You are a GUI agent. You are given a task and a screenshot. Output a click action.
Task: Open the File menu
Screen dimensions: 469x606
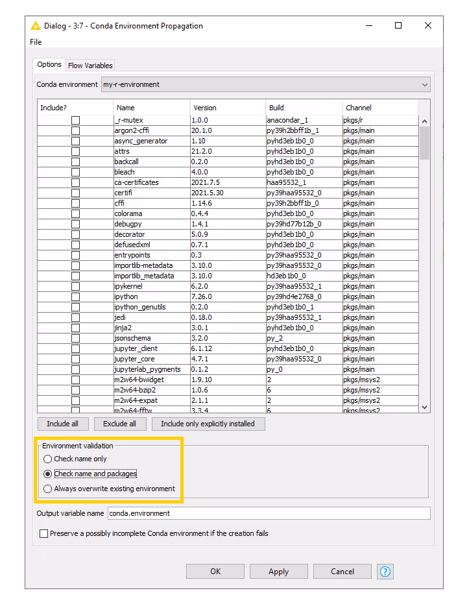point(36,42)
